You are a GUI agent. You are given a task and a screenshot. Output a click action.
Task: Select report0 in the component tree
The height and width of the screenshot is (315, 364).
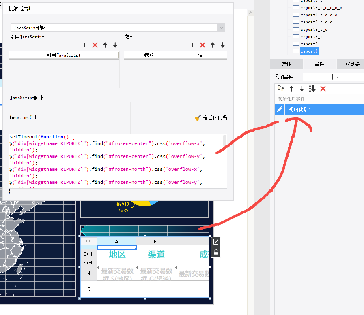(309, 51)
